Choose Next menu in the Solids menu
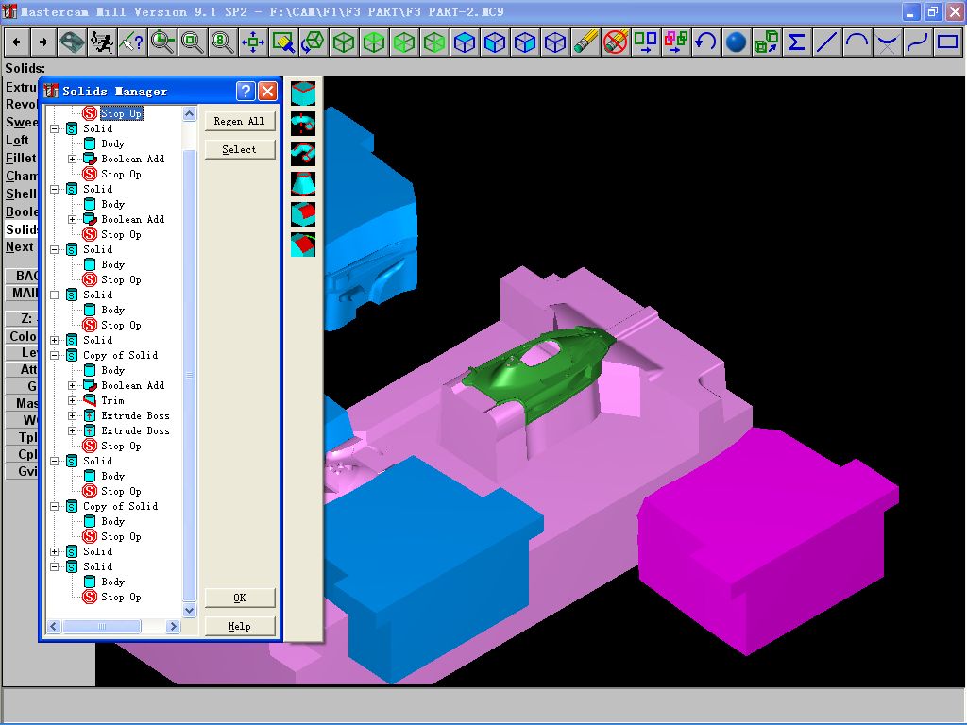The height and width of the screenshot is (725, 967). coord(20,247)
